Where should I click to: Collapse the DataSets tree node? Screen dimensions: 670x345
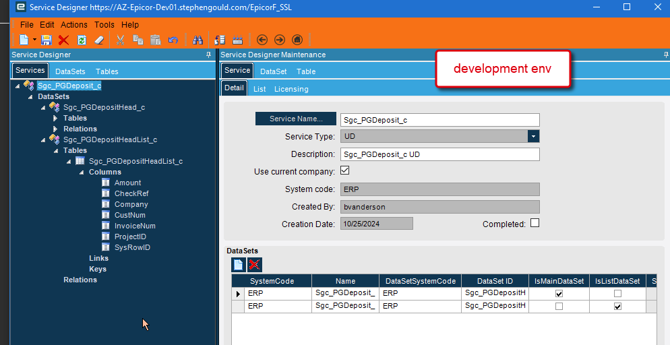tap(30, 97)
